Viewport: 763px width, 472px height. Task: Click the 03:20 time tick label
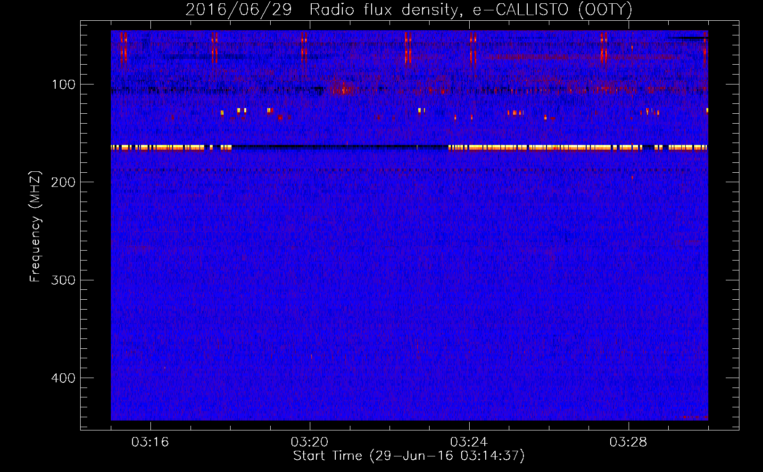(309, 442)
